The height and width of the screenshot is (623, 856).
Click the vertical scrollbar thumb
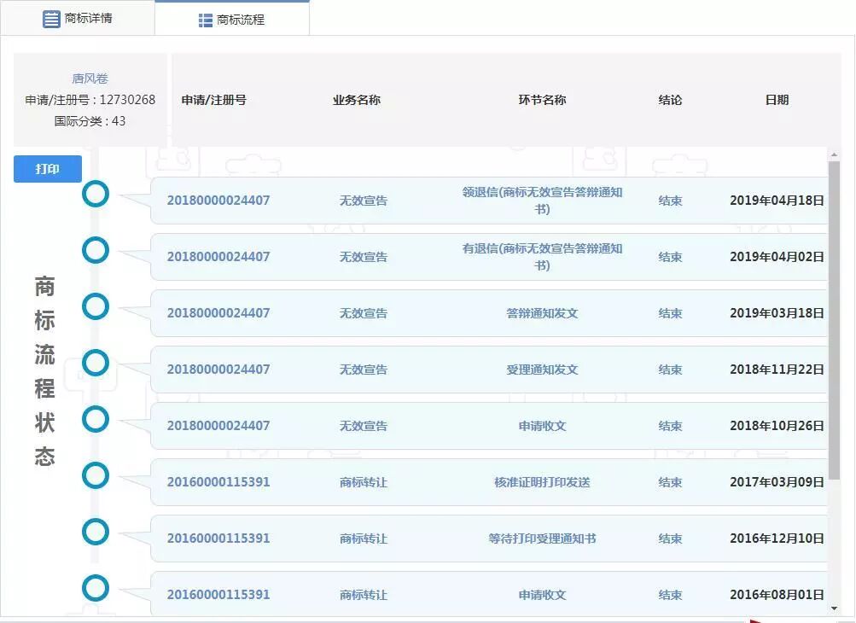tap(834, 321)
